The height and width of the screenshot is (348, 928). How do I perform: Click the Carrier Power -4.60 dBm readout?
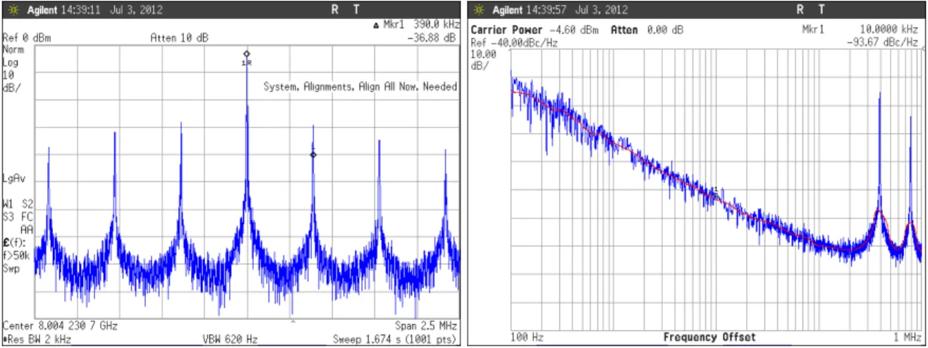534,30
